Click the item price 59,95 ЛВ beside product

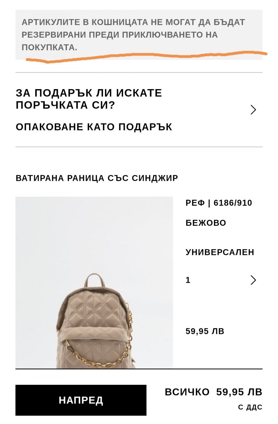[x=205, y=331]
